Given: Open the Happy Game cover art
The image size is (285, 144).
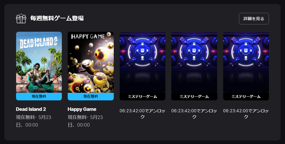Looking at the screenshot, I should click(x=91, y=62).
